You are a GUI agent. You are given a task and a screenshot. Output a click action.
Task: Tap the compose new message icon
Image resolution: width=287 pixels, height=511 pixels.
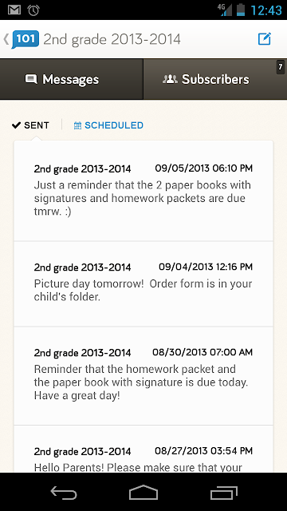click(x=264, y=39)
